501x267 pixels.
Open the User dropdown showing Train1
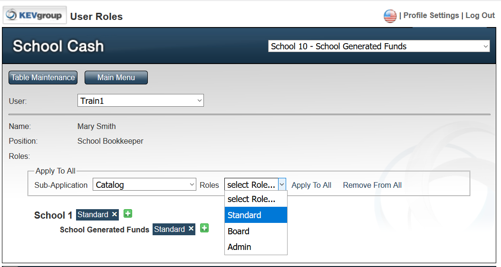(141, 101)
